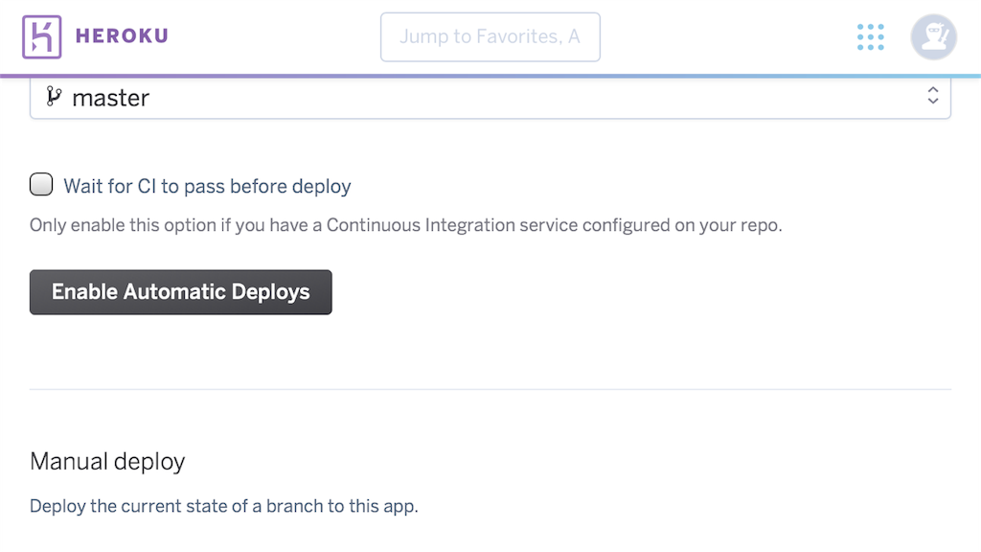Click the divider line above Manual deploy

coord(490,389)
